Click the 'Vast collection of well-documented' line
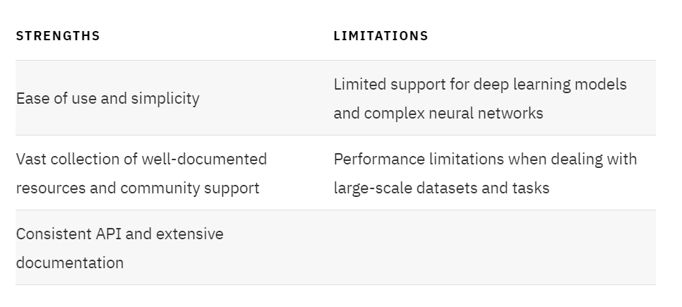The width and height of the screenshot is (682, 307). coord(141,159)
